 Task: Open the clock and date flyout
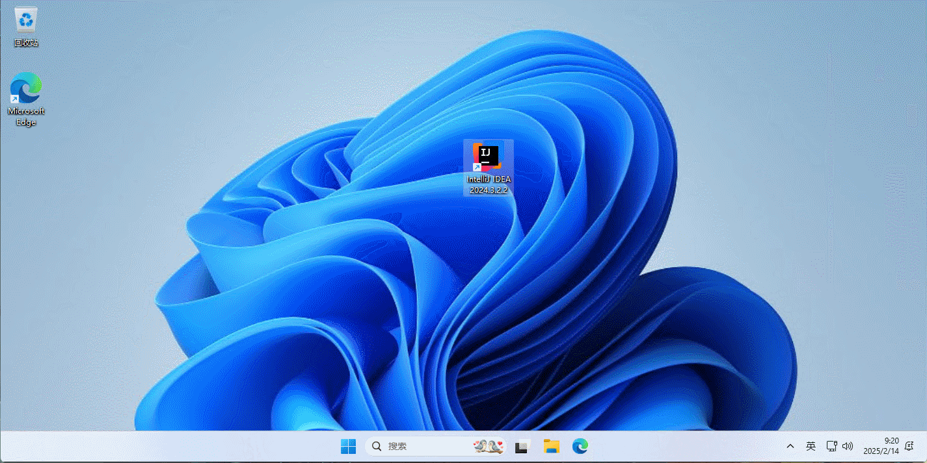pyautogui.click(x=881, y=446)
